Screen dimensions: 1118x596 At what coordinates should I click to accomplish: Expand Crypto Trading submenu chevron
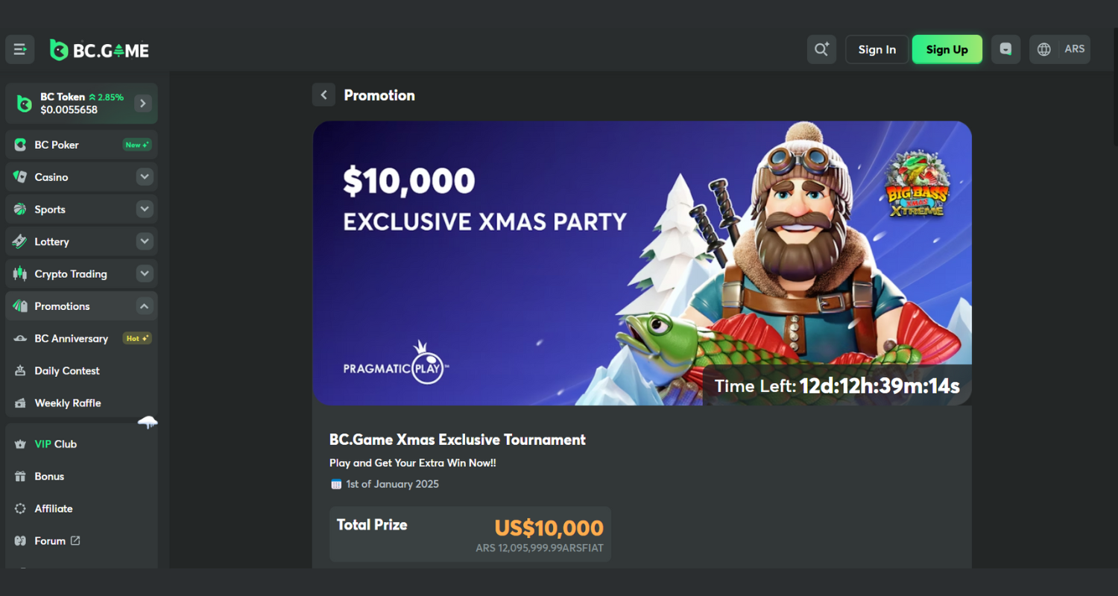[x=145, y=274]
